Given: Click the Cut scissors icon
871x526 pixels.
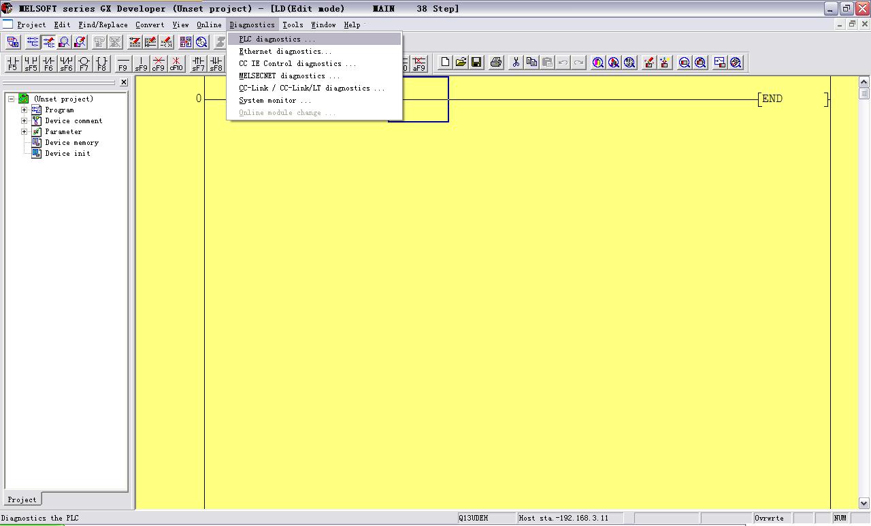Looking at the screenshot, I should point(516,63).
